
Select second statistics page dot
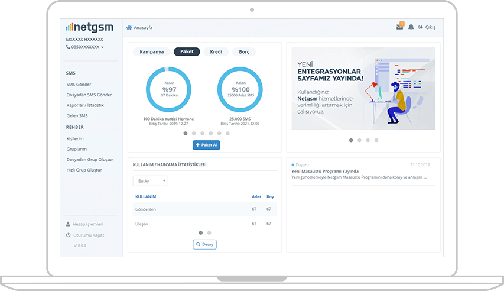pyautogui.click(x=209, y=232)
